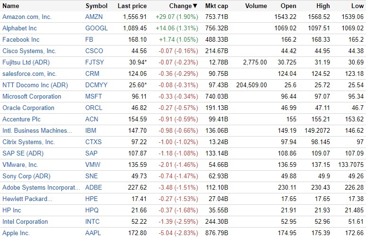Open Intel Corporation stock page
Viewport: 366px width, 238px height.
(x=25, y=221)
